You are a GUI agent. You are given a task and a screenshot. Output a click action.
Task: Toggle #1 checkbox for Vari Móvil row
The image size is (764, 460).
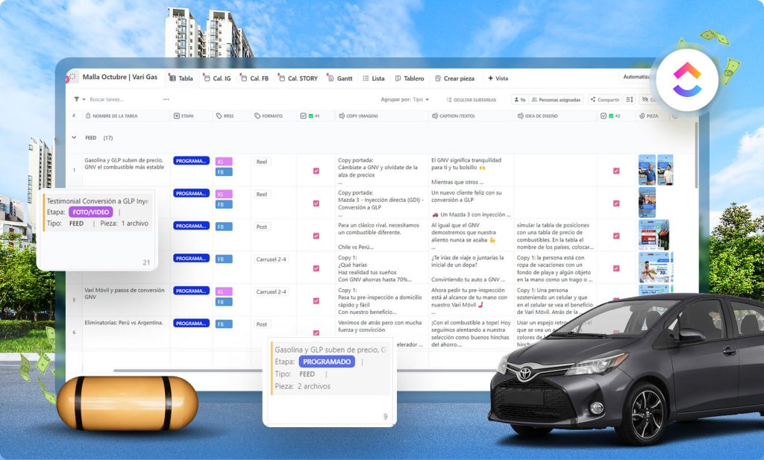point(316,300)
